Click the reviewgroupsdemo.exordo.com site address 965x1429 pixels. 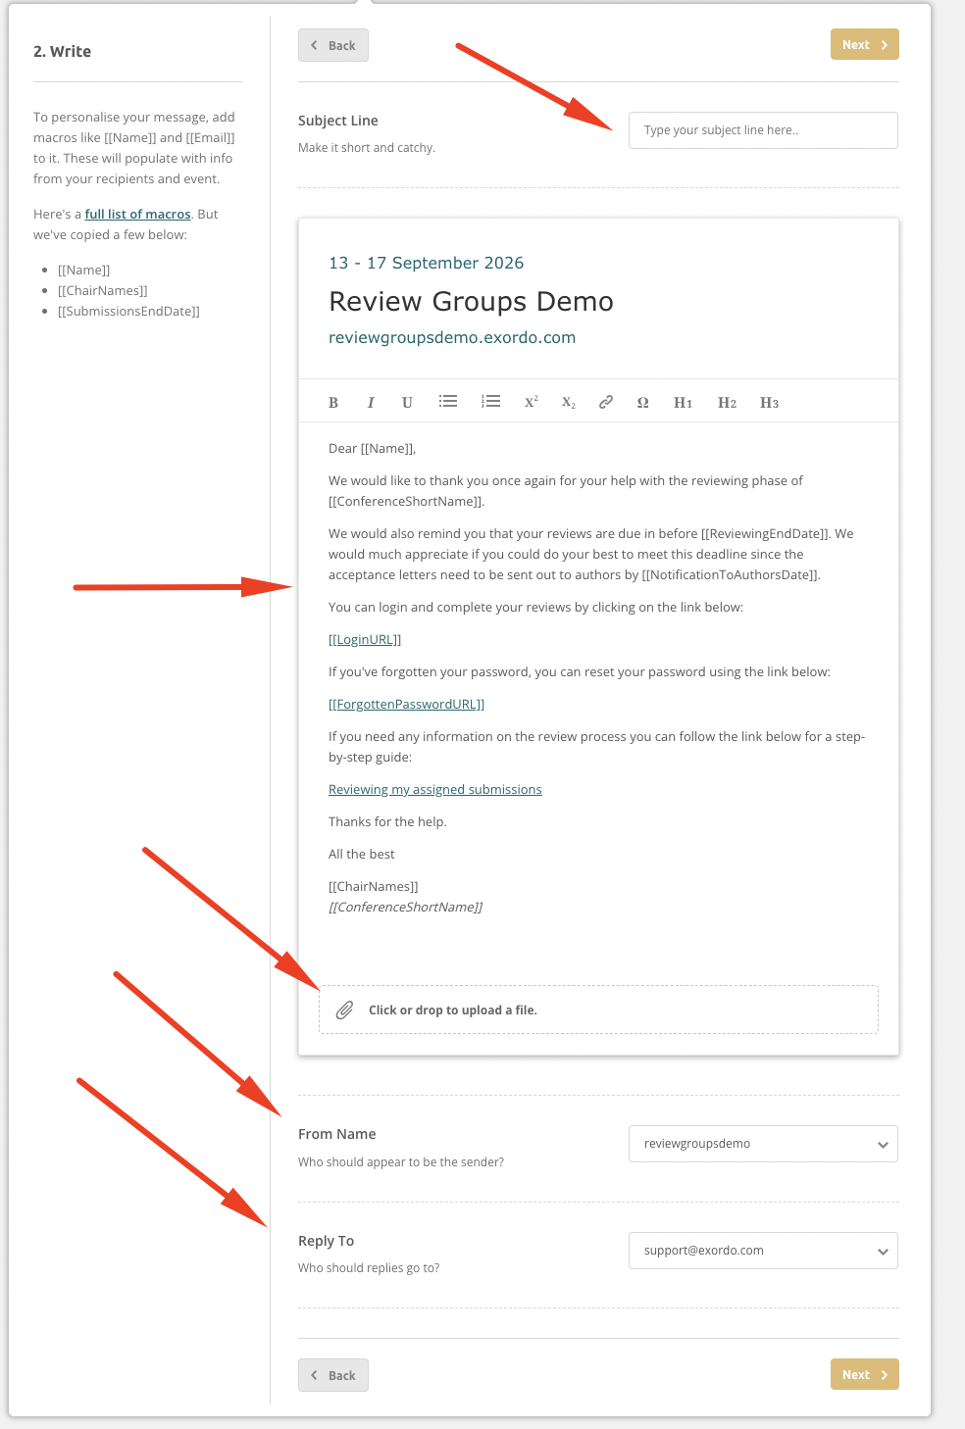452,337
